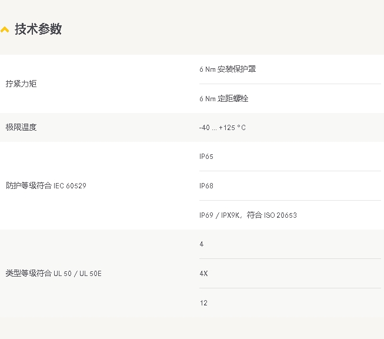
Task: Click the 6 Nm 定距螺栓 value
Action: pyautogui.click(x=223, y=98)
